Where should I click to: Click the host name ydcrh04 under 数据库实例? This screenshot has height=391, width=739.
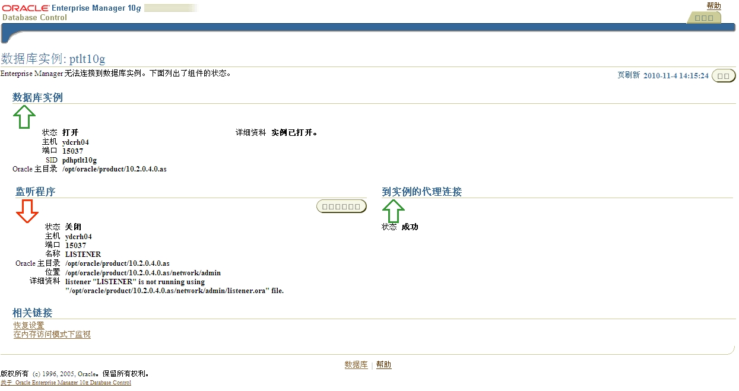[75, 142]
